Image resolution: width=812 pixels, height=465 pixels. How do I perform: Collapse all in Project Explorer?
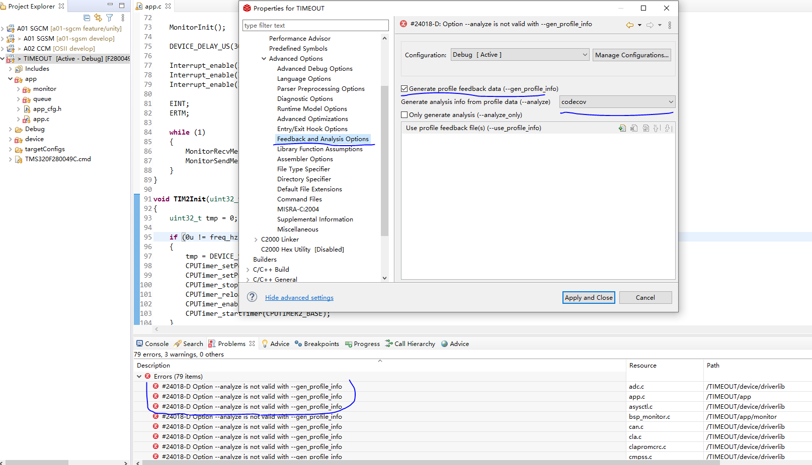[87, 18]
